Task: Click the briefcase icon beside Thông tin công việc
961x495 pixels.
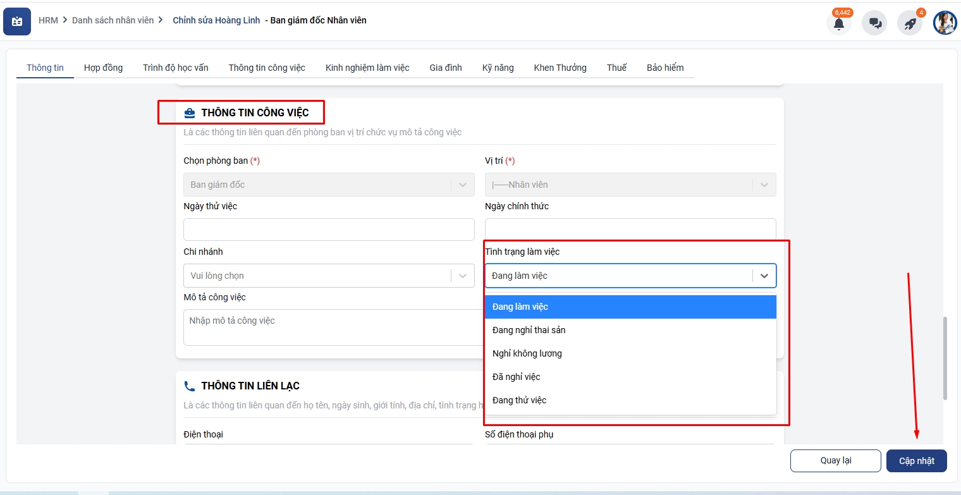Action: (189, 113)
